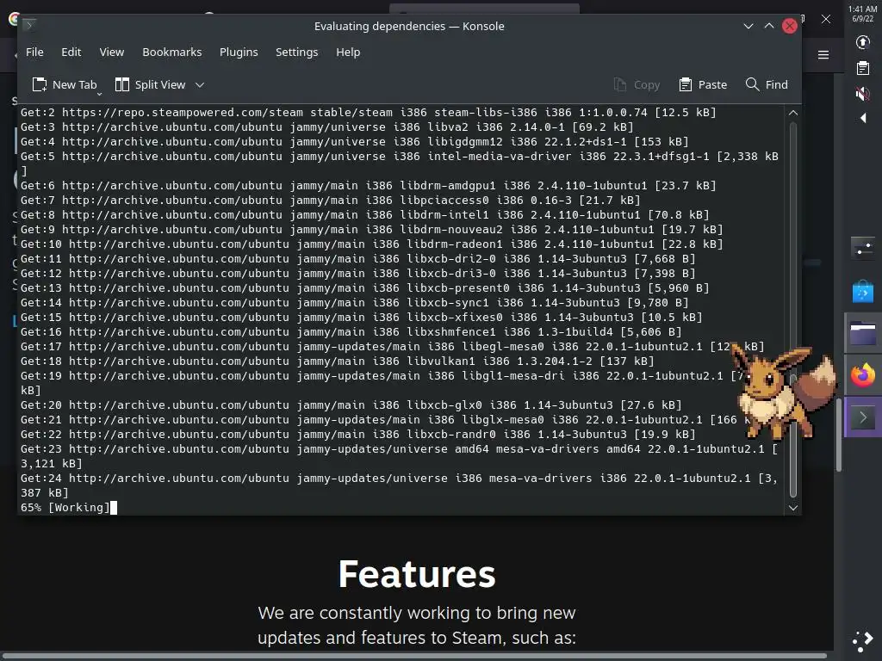Open the system updates tray icon
882x661 pixels.
point(862,42)
